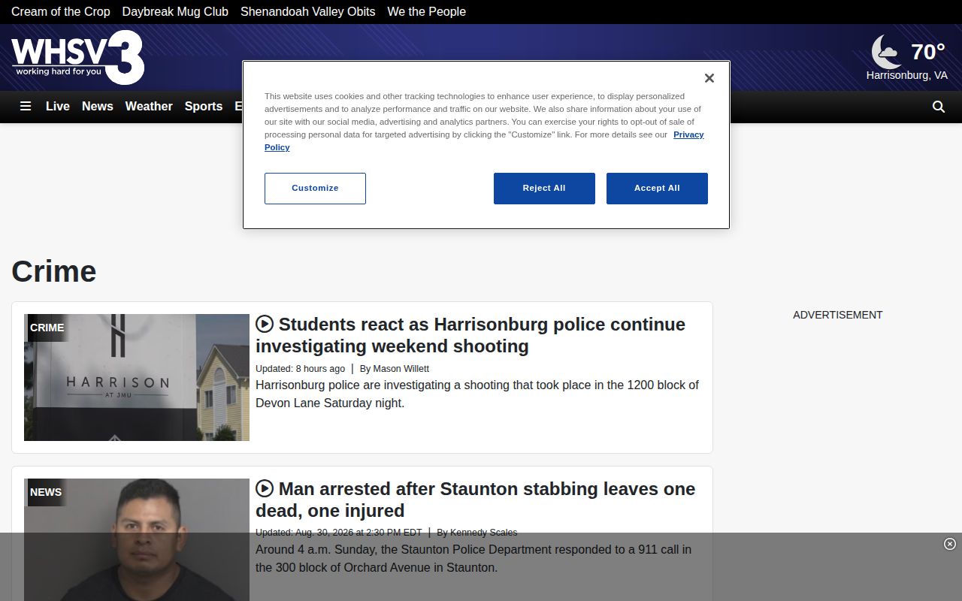Screen dimensions: 962x601
Task: Open the Sports menu item
Action: 204,107
